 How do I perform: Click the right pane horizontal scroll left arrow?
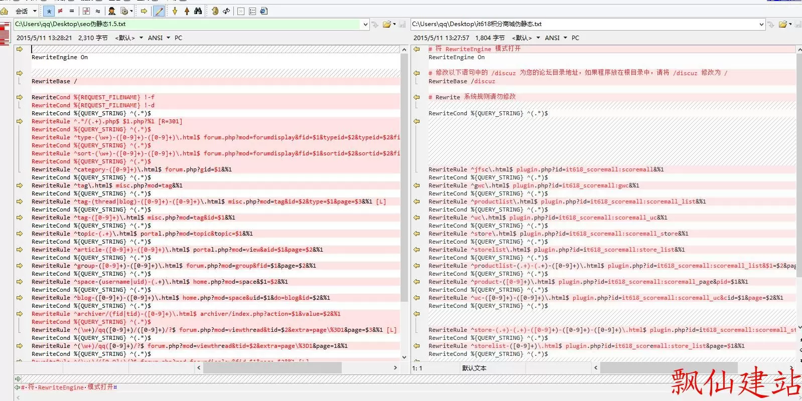596,368
